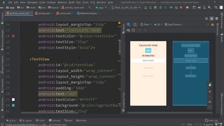The height and width of the screenshot is (126, 224).
Task: Open the AppTheme dropdown
Action: click(174, 24)
